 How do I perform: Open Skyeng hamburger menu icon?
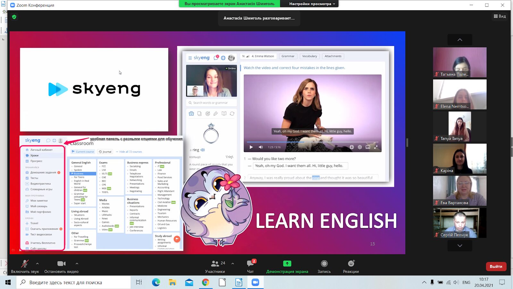(190, 58)
